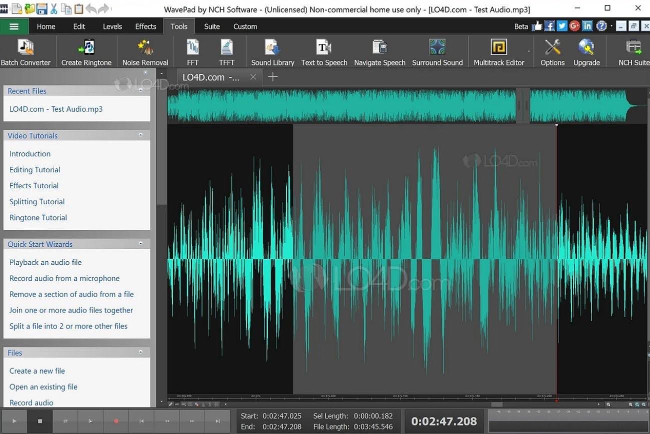
Task: Click Create a new file link
Action: (37, 371)
